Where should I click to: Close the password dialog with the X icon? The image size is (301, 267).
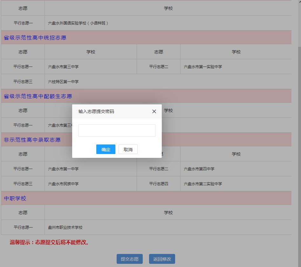pos(154,111)
